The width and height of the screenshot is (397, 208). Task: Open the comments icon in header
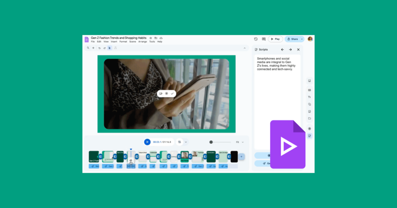pyautogui.click(x=264, y=39)
